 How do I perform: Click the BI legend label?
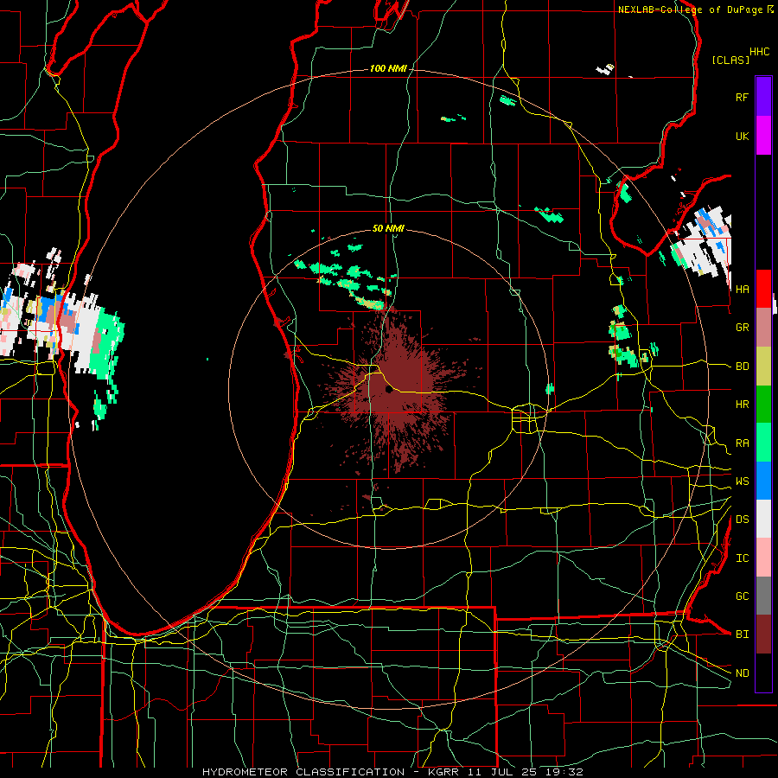[x=742, y=635]
